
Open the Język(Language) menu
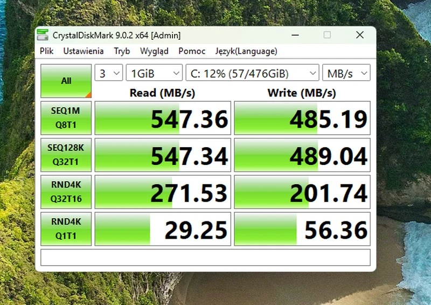pos(246,51)
